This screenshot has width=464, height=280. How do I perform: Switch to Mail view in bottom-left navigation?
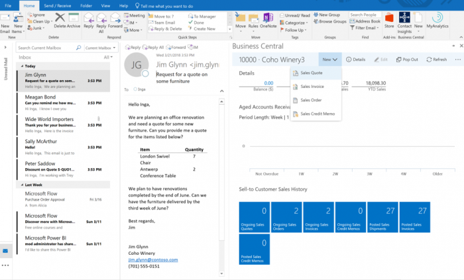click(x=5, y=251)
